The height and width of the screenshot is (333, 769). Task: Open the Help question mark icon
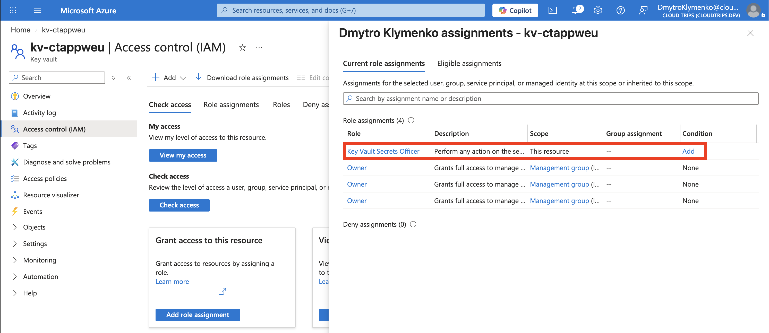coord(621,11)
